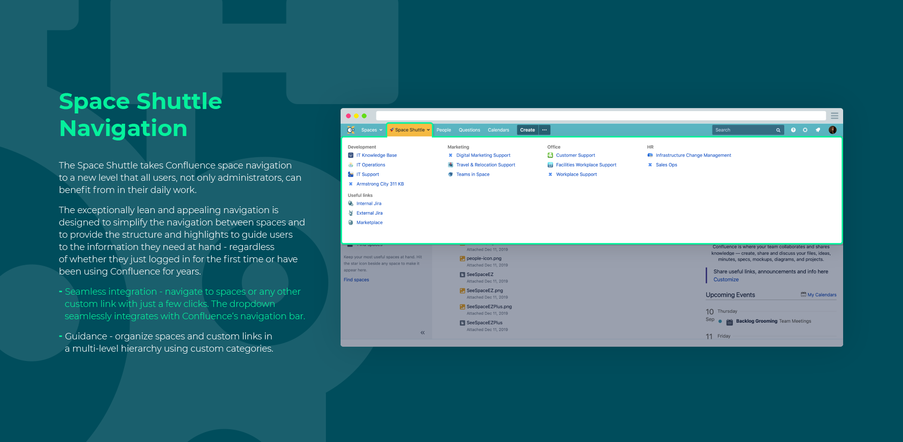Click the IT Operations space icon
The image size is (903, 442).
tap(351, 165)
